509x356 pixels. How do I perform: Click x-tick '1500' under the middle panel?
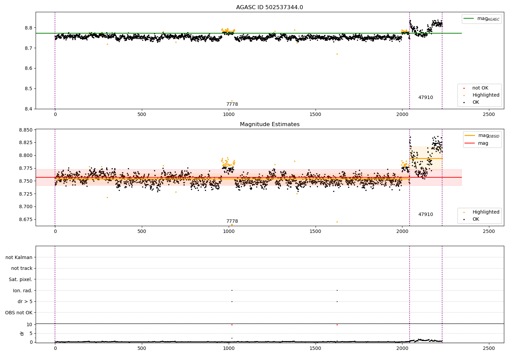point(315,232)
